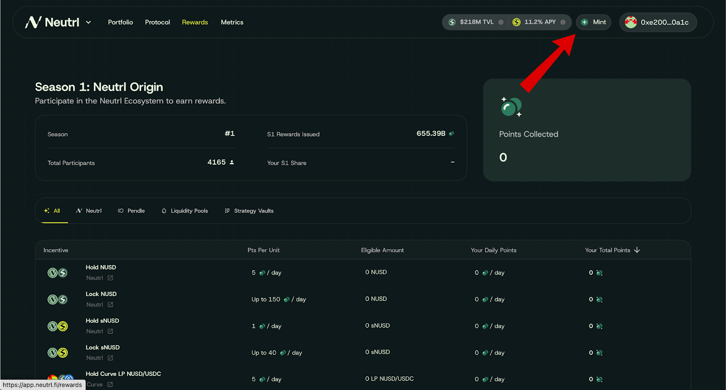Image resolution: width=726 pixels, height=390 pixels.
Task: Click the Hold NUSD incentive row title
Action: (x=101, y=267)
